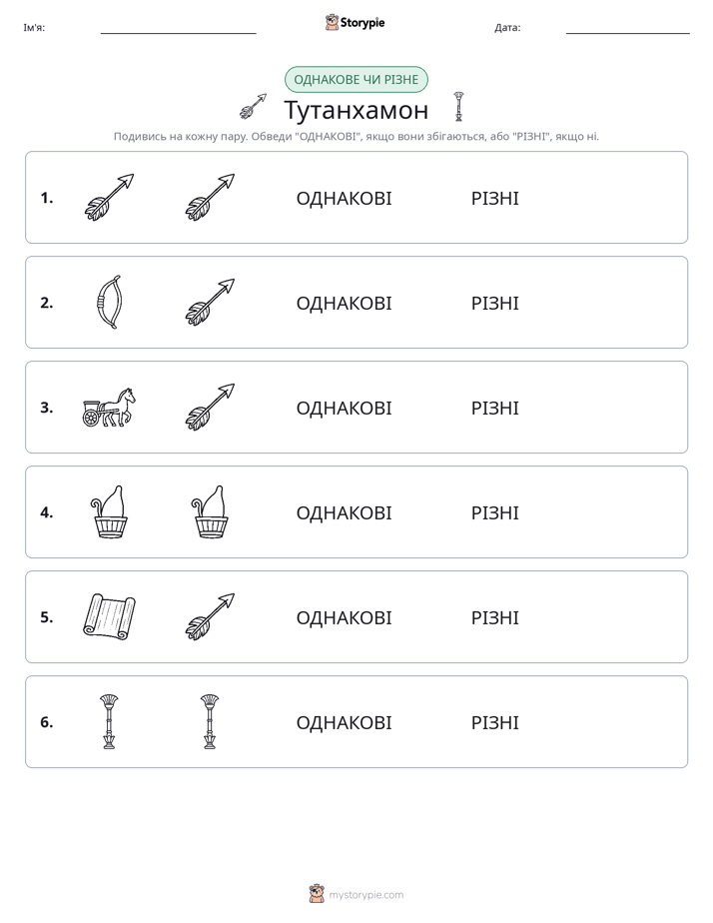Choose РІЗНІ for pair 2
Screen dimensions: 713x923
coord(494,303)
